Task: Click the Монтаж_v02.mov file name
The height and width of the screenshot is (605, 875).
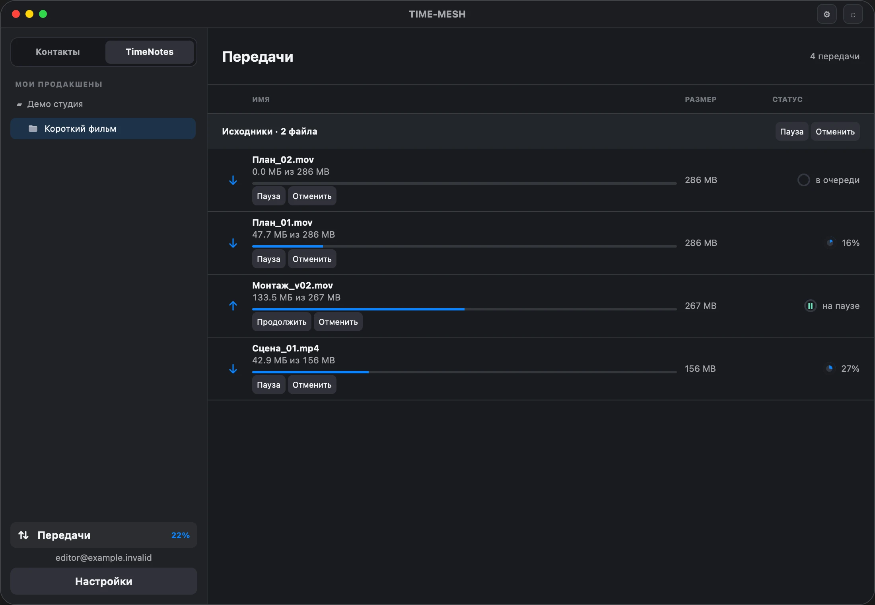Action: [293, 285]
